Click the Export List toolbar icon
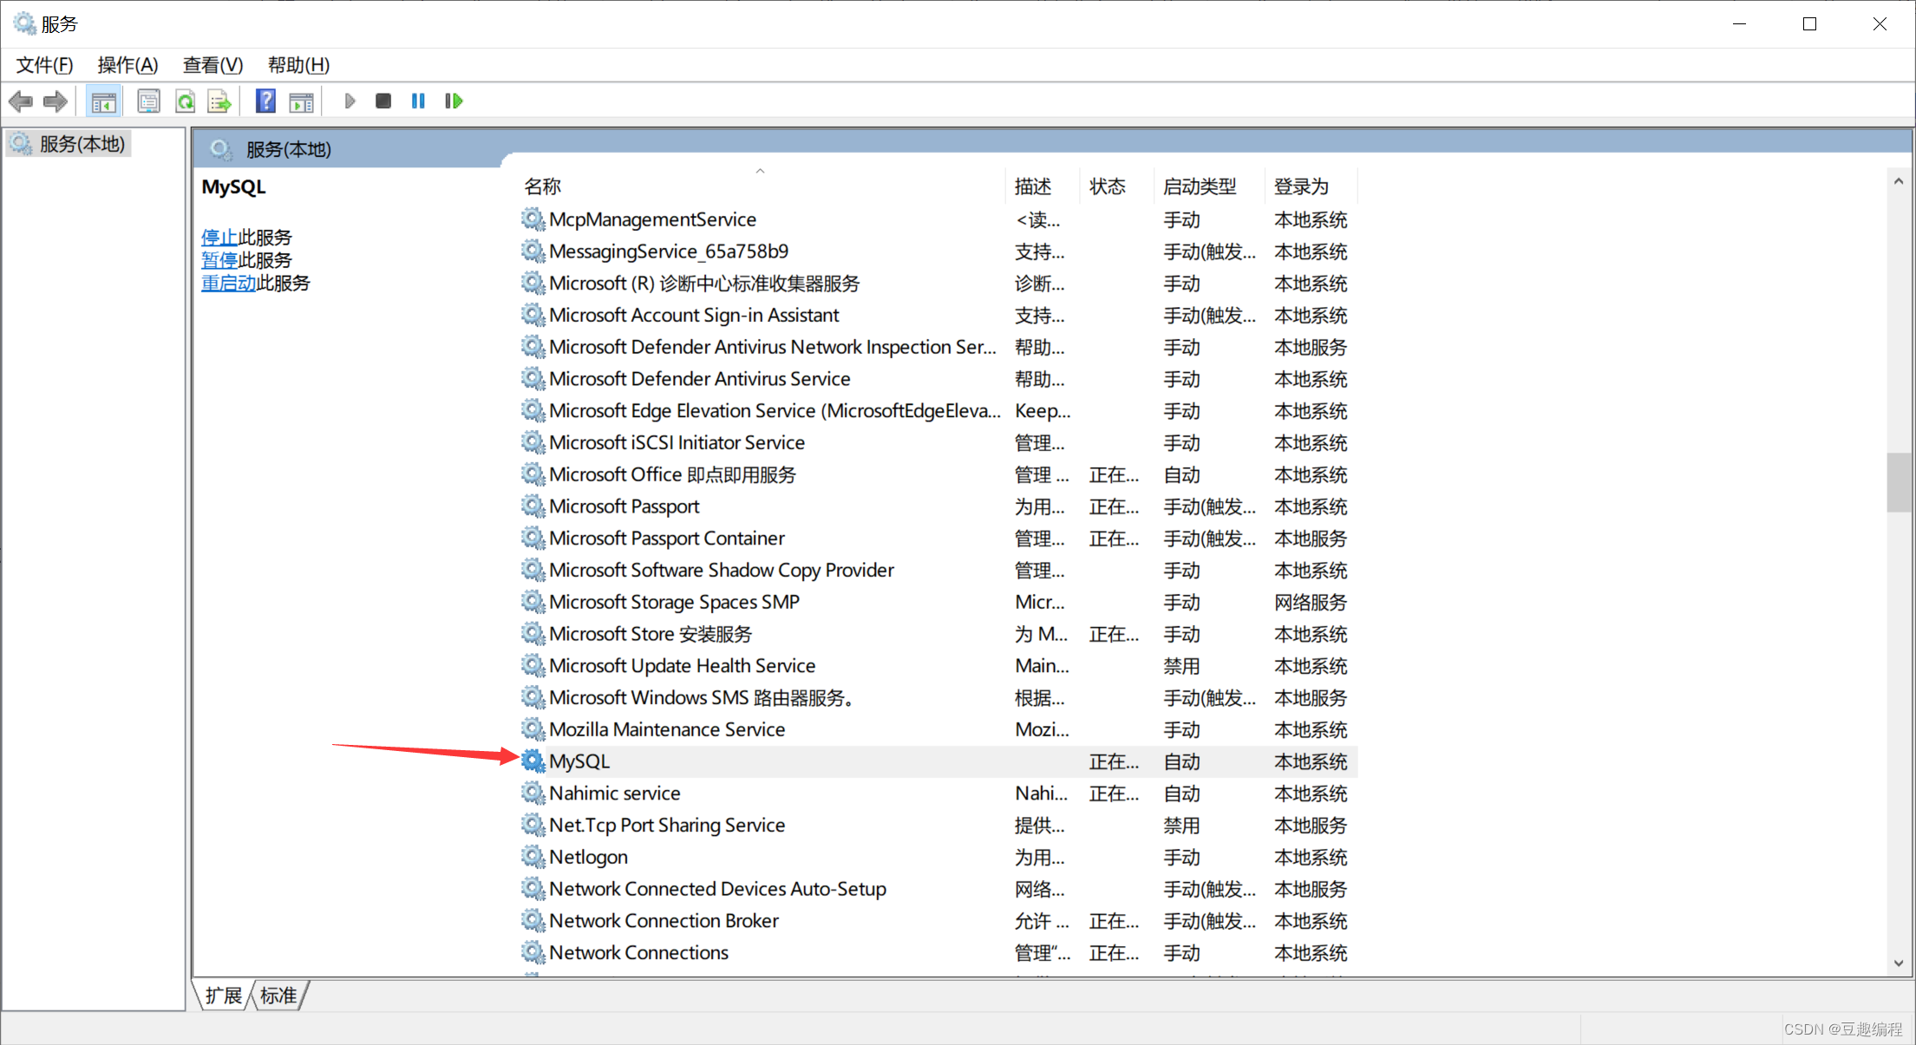 (x=219, y=101)
